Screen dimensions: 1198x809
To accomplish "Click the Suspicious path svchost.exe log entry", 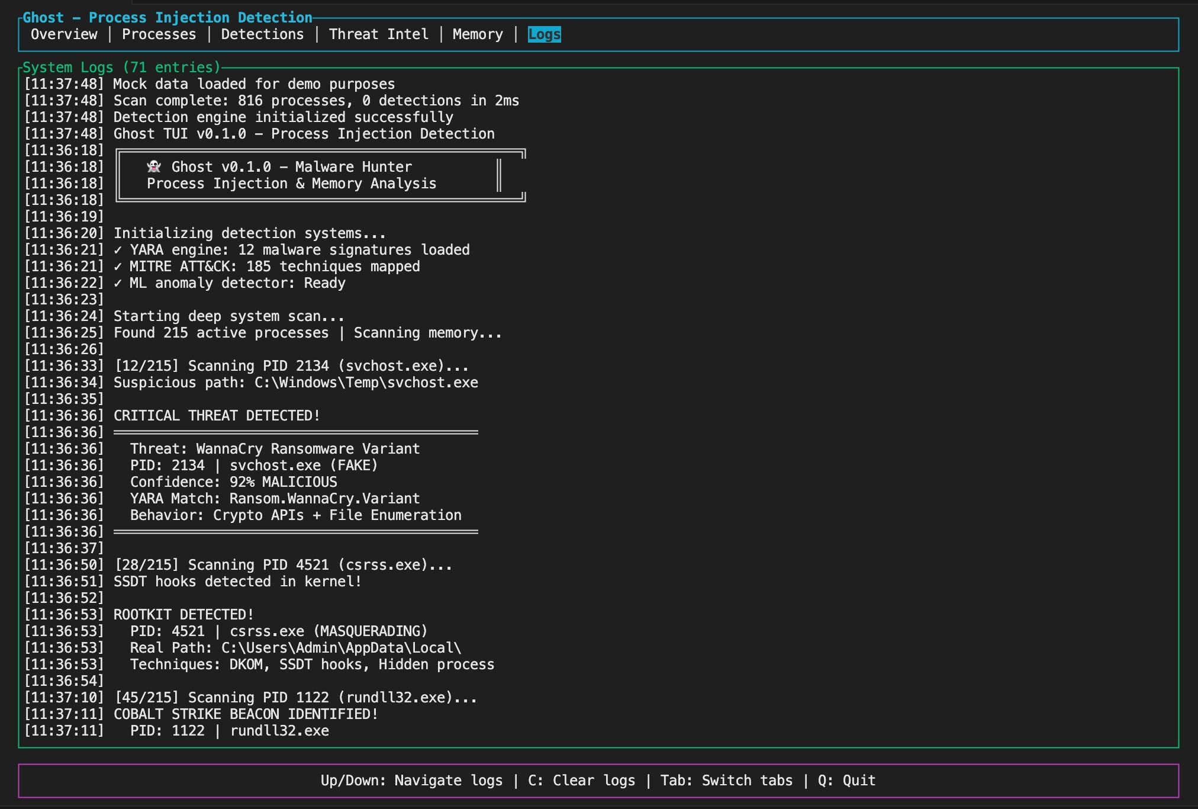I will click(295, 382).
